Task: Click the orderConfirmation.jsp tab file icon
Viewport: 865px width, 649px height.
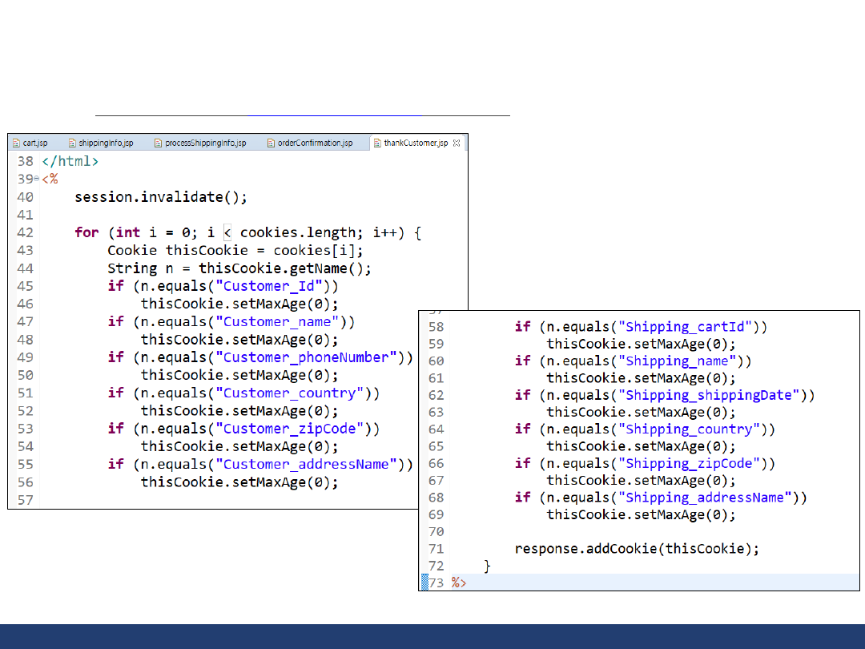Action: coord(271,143)
